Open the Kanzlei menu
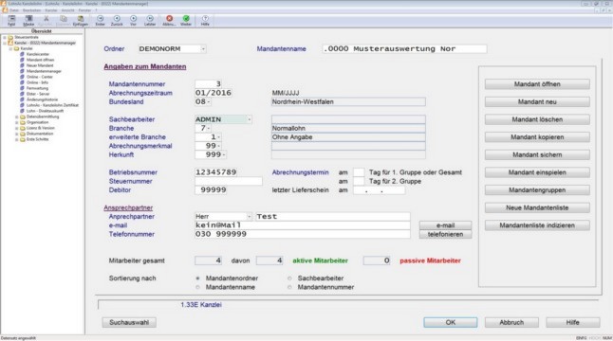613x341 pixels. click(51, 10)
